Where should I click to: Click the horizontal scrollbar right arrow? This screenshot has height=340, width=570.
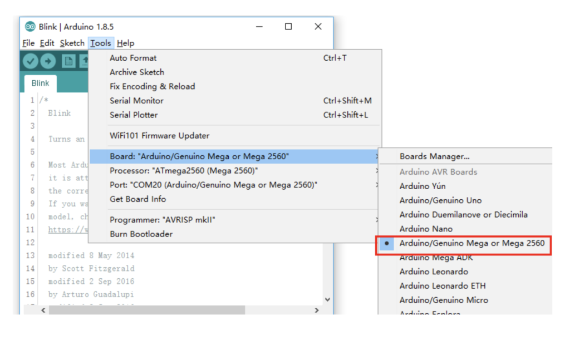tap(317, 310)
